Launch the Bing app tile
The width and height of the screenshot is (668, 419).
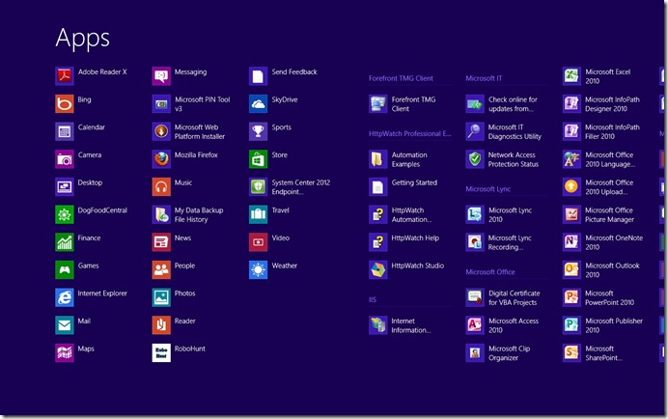(x=65, y=104)
